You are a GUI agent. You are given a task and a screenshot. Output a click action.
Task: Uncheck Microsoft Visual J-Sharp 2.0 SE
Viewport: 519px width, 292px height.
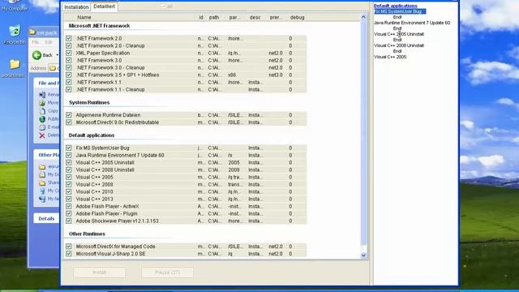tap(68, 254)
